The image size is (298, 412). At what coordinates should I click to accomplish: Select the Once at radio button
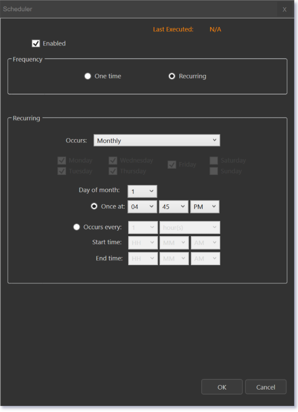click(x=94, y=206)
